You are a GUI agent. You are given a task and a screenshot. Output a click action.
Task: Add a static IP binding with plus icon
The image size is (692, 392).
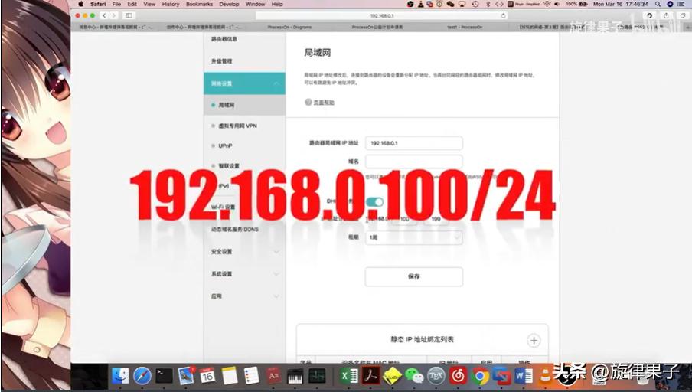[x=534, y=341]
